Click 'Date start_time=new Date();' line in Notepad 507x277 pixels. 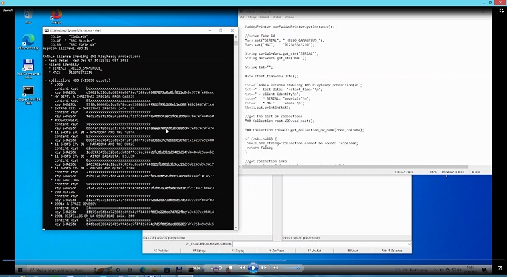click(271, 76)
